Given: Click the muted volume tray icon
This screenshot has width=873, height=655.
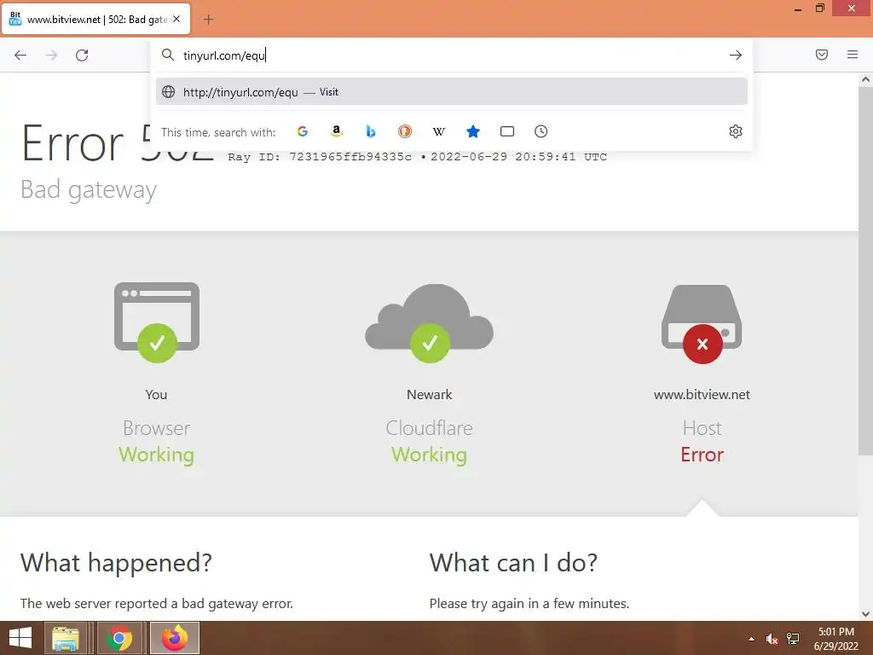Looking at the screenshot, I should coord(772,639).
